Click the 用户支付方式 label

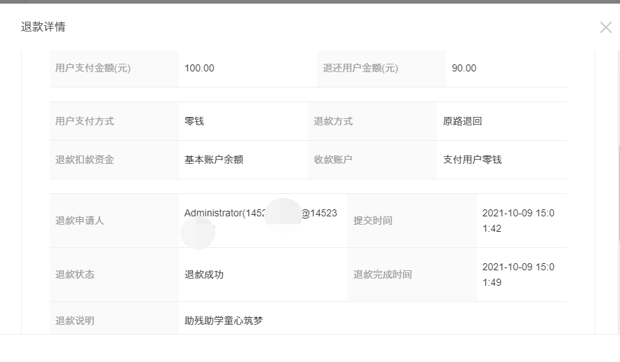[x=85, y=121]
